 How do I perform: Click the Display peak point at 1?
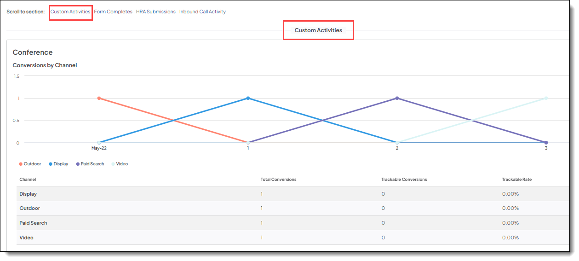pyautogui.click(x=248, y=98)
